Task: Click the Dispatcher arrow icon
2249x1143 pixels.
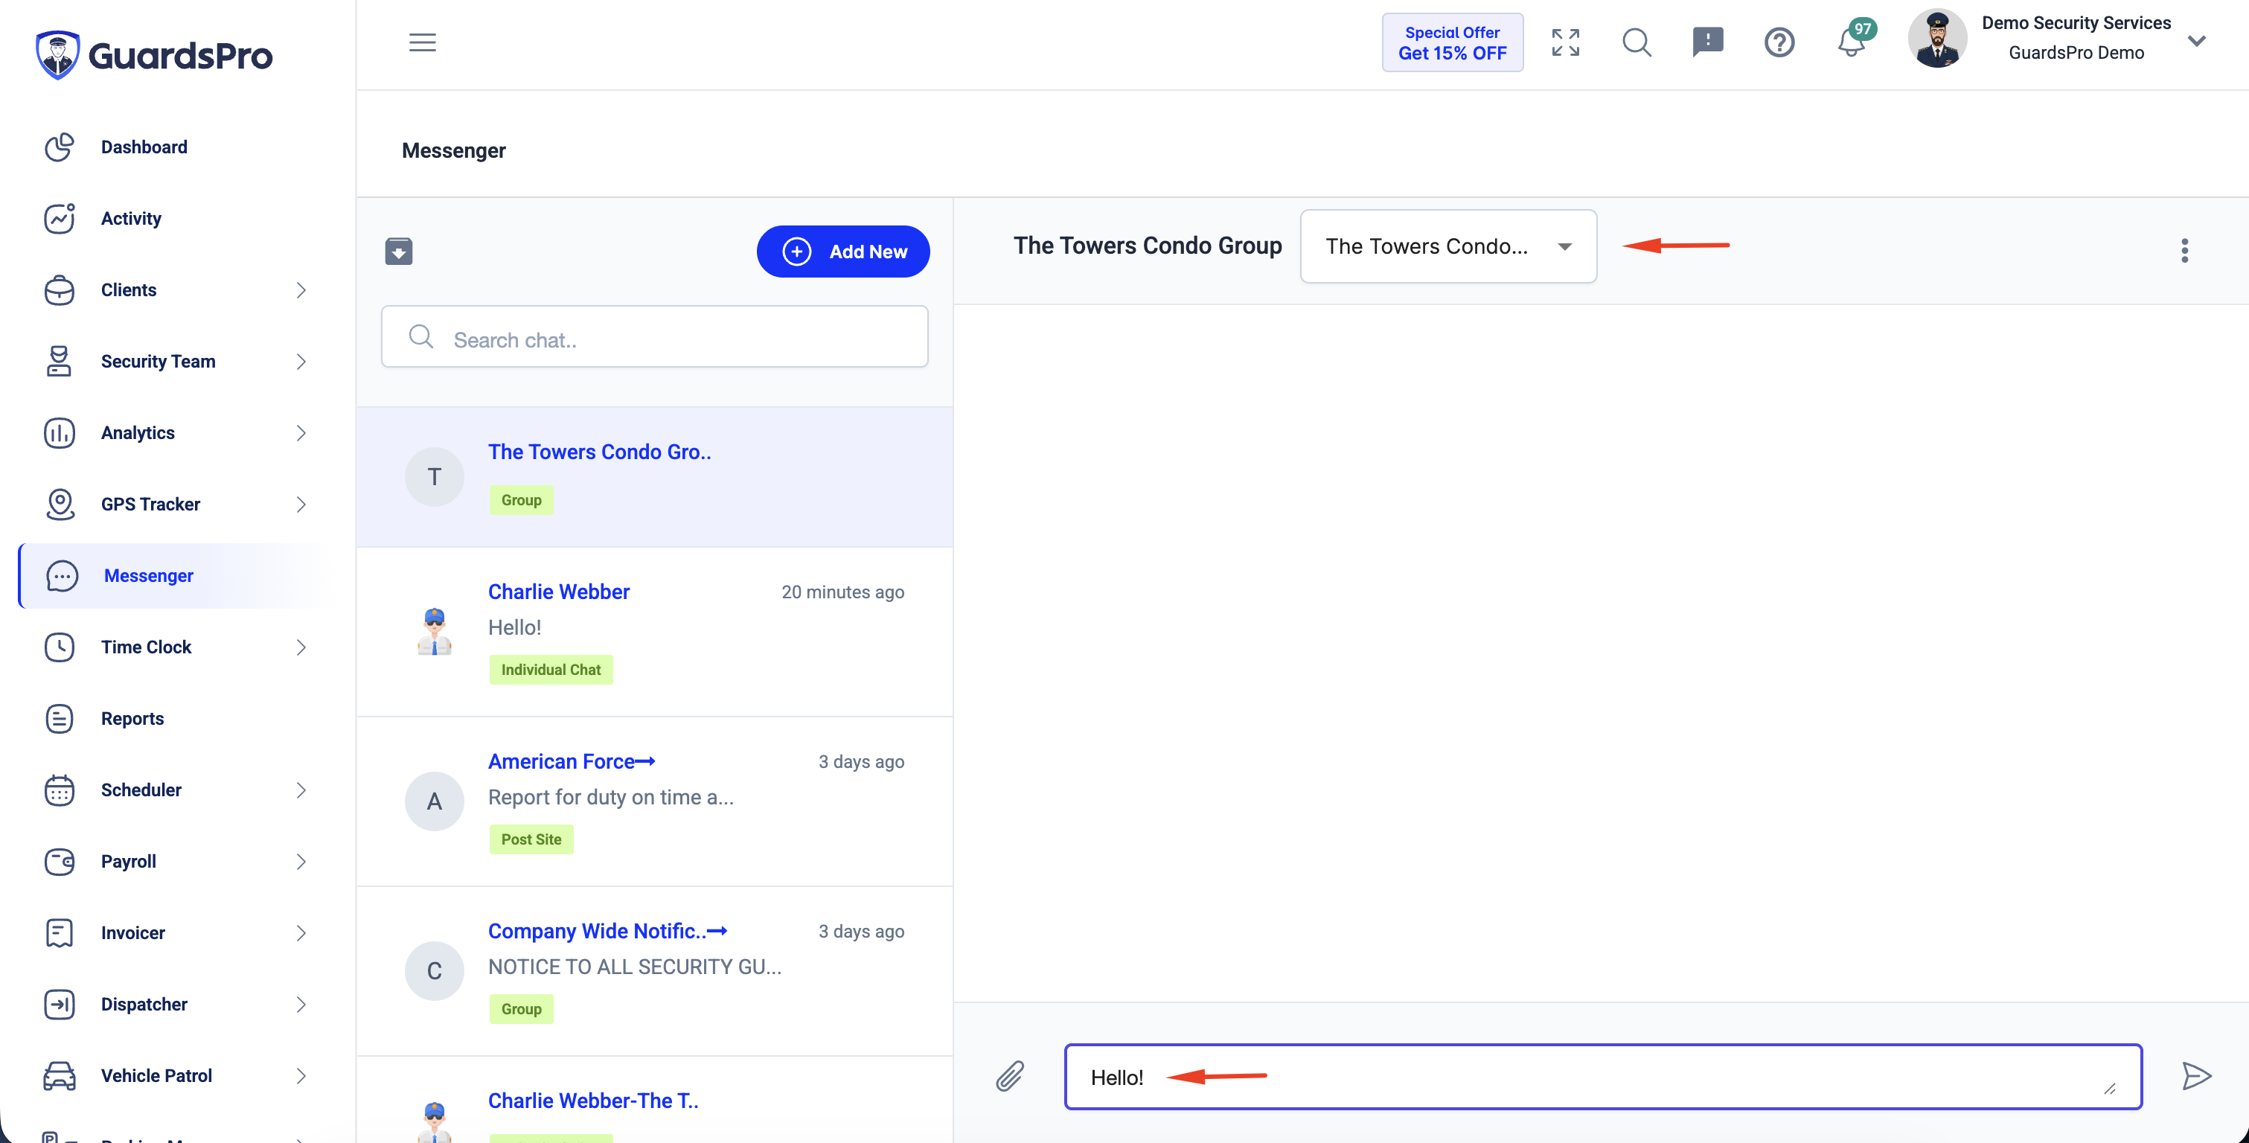Action: (x=60, y=1004)
